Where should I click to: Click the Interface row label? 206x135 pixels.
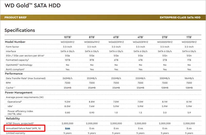click(x=11, y=51)
